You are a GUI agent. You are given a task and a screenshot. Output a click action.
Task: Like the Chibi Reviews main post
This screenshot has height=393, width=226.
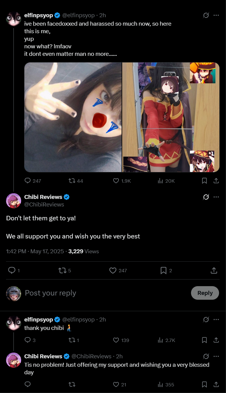pyautogui.click(x=113, y=270)
